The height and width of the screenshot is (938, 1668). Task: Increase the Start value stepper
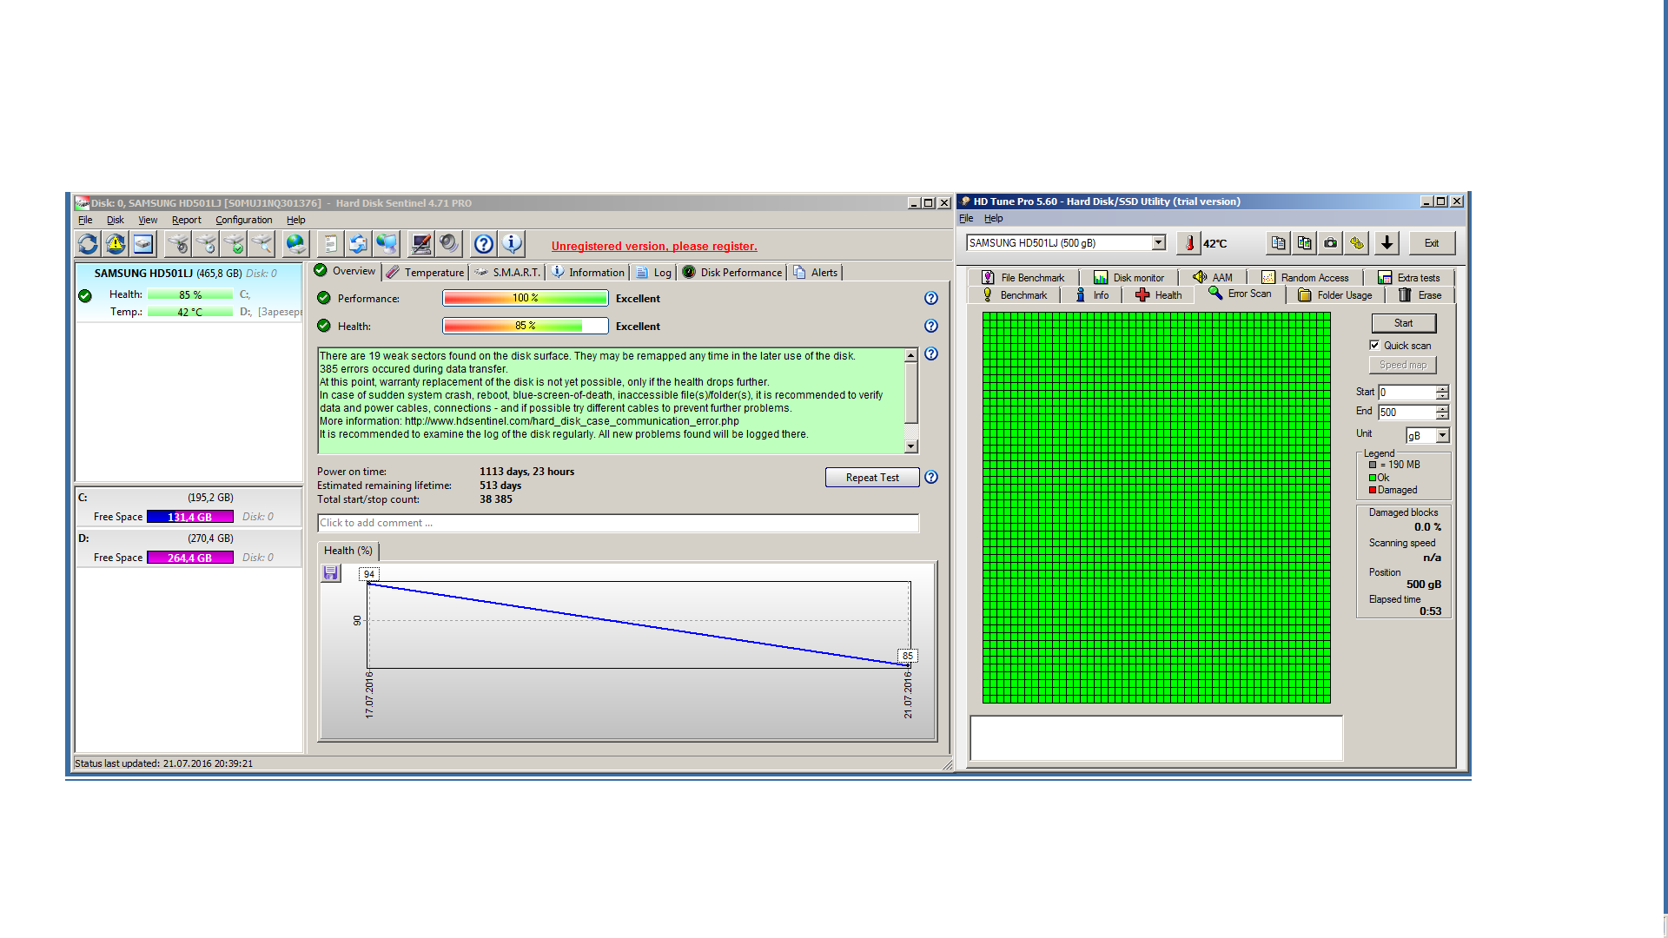pyautogui.click(x=1442, y=388)
